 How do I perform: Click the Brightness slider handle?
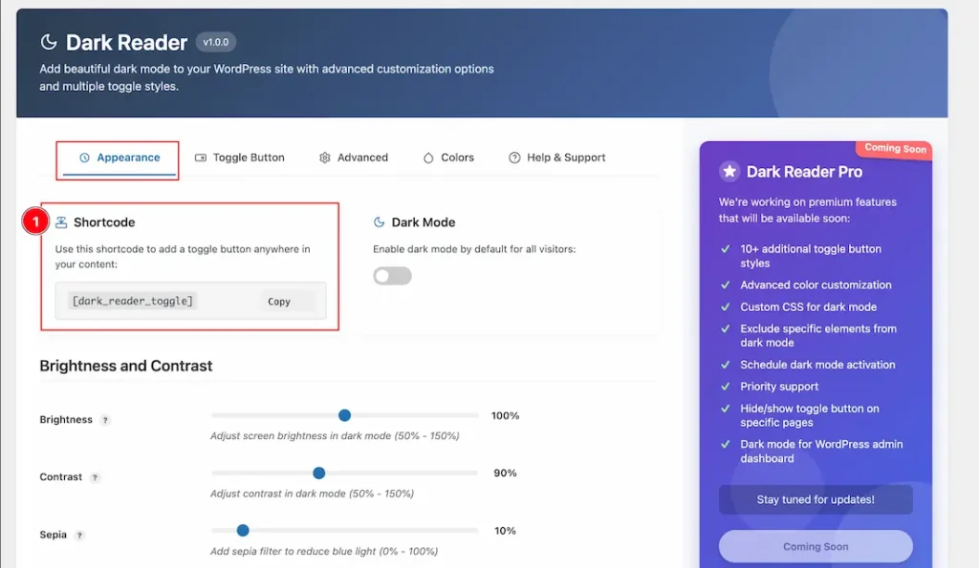coord(344,415)
